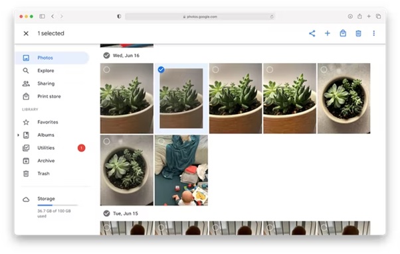Screen dimensions: 400x254
Task: Clear selection with the X button
Action: (26, 33)
